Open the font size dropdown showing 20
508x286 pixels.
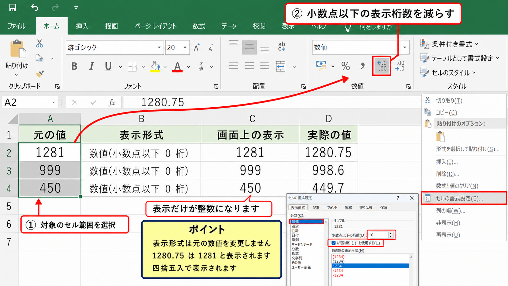point(185,47)
